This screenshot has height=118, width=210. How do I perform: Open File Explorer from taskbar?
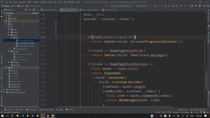pyautogui.click(x=17, y=116)
